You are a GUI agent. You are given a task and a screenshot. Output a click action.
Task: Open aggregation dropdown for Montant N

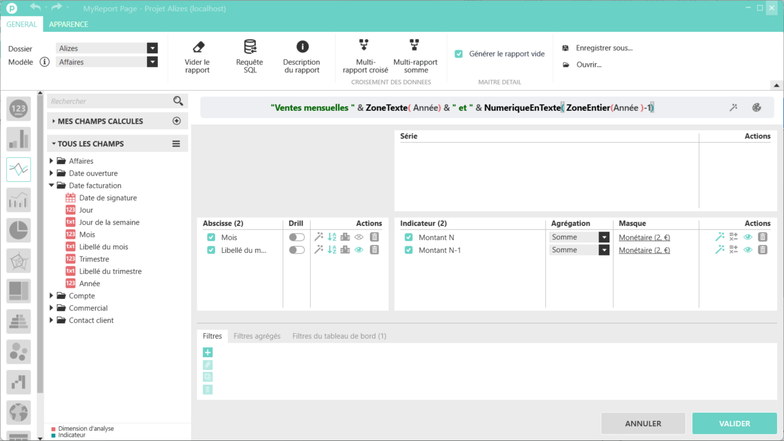[604, 237]
